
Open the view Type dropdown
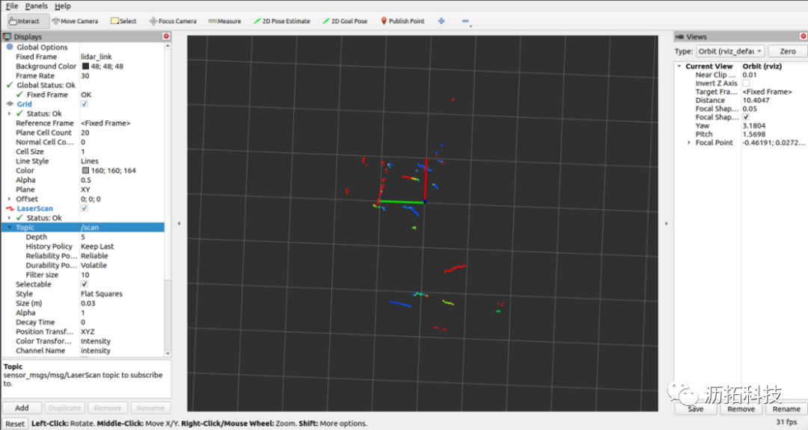tap(731, 52)
